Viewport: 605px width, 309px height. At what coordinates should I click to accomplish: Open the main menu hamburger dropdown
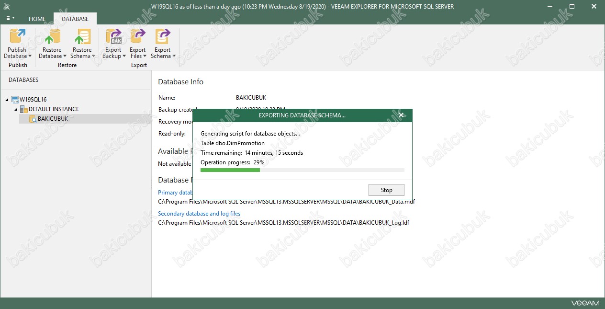point(10,18)
